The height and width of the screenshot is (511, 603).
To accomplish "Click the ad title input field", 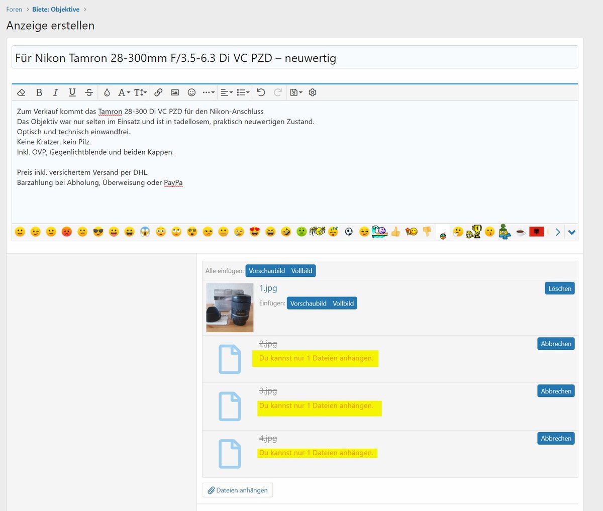I will point(294,58).
